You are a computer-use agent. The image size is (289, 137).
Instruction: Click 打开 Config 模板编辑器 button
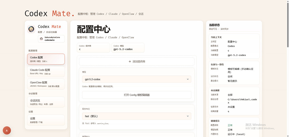137,95
